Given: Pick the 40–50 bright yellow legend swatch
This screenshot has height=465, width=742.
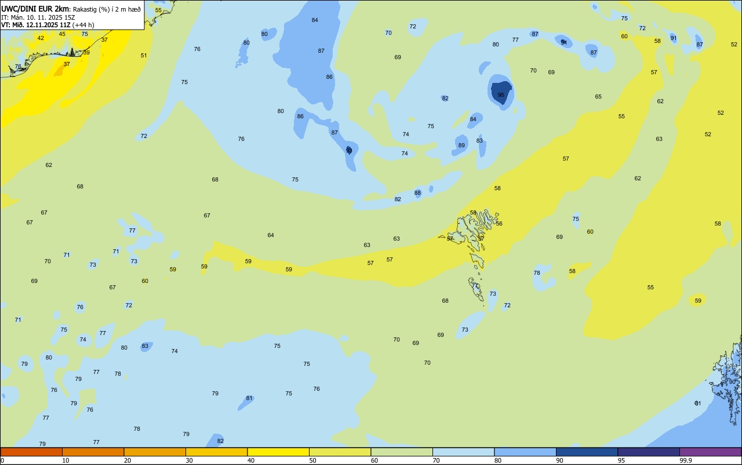Looking at the screenshot, I should click(x=278, y=452).
